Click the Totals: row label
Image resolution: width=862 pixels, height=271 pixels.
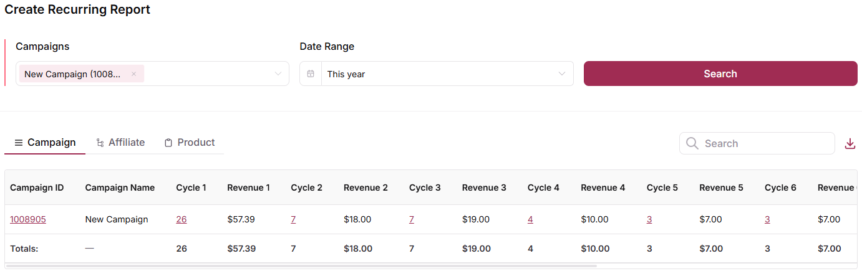pos(24,249)
